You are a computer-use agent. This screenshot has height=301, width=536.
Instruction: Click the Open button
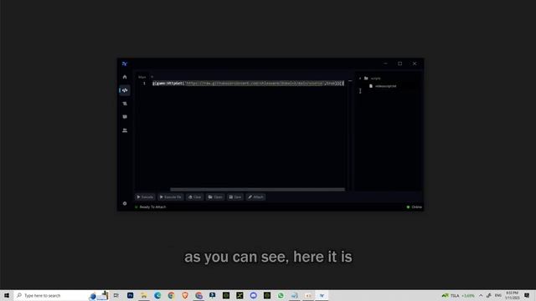tap(215, 197)
